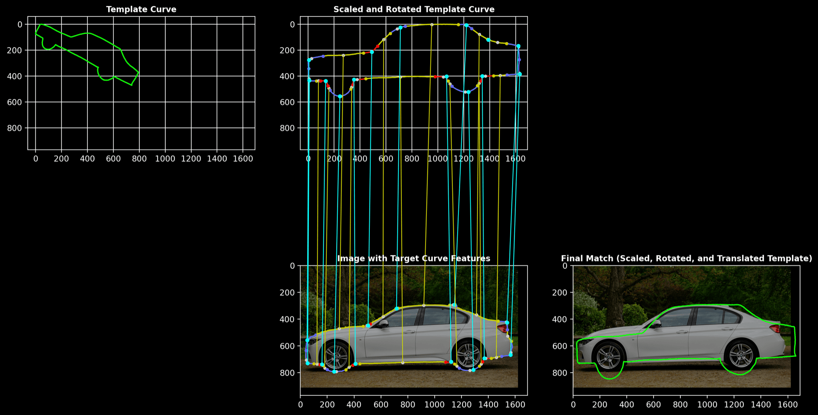818x415 pixels.
Task: Click x-axis label 1000 in the target curve features plot
Action: [x=435, y=404]
